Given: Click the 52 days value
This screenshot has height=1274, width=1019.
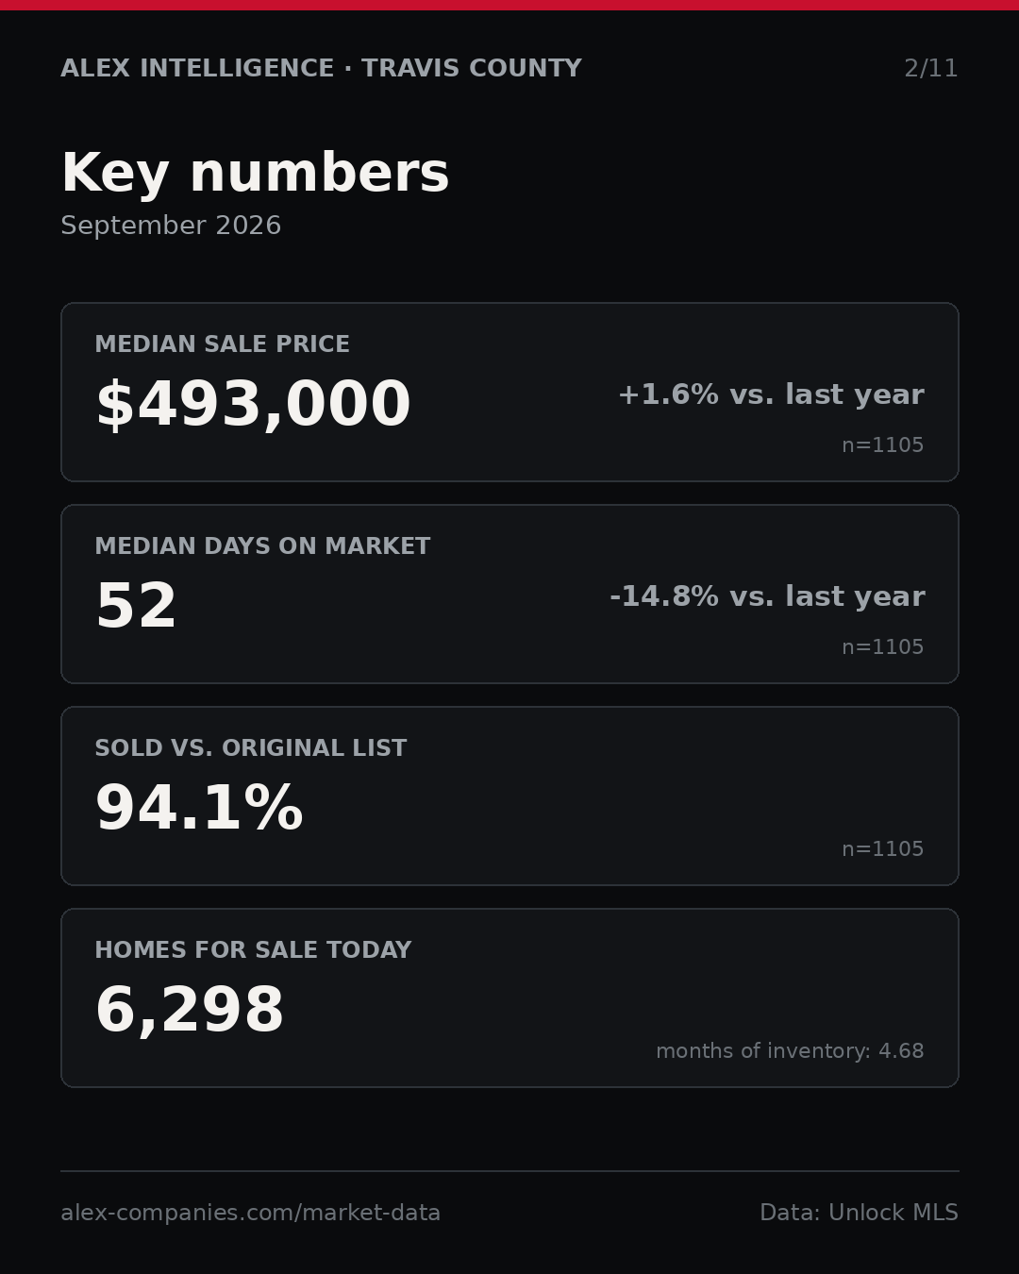Looking at the screenshot, I should (136, 607).
